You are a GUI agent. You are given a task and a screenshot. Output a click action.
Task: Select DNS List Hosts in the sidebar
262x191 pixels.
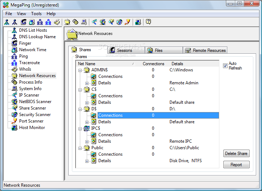[33, 30]
